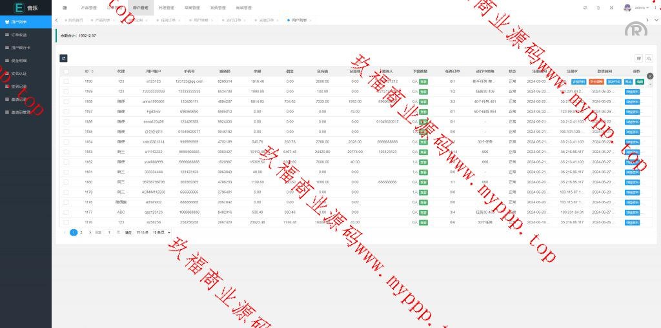661x328 pixels.
Task: Check the select-all checkbox in table header
Action: click(66, 71)
